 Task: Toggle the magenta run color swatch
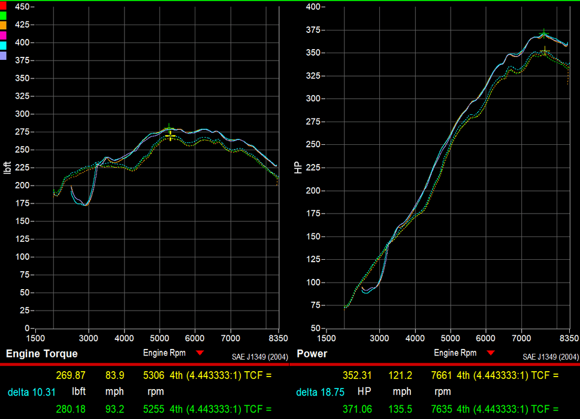[x=3, y=36]
